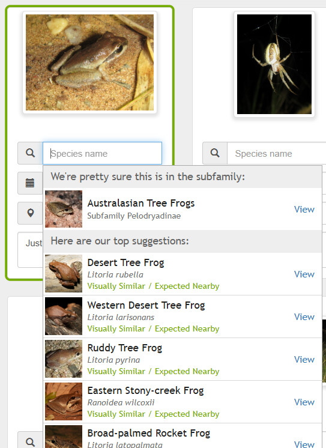
Task: View details for Australasian Tree Frogs
Action: (304, 209)
